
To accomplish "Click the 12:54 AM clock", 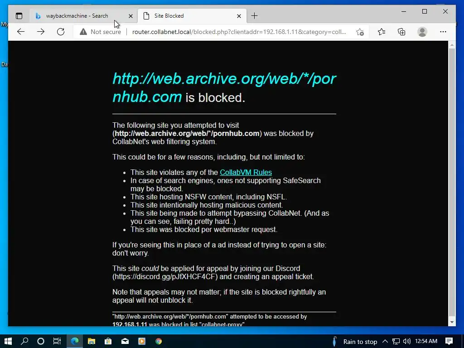I will tap(426, 341).
